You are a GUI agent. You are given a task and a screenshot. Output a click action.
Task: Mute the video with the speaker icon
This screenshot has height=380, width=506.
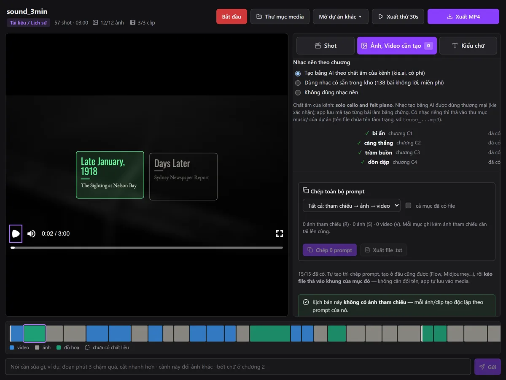(32, 233)
